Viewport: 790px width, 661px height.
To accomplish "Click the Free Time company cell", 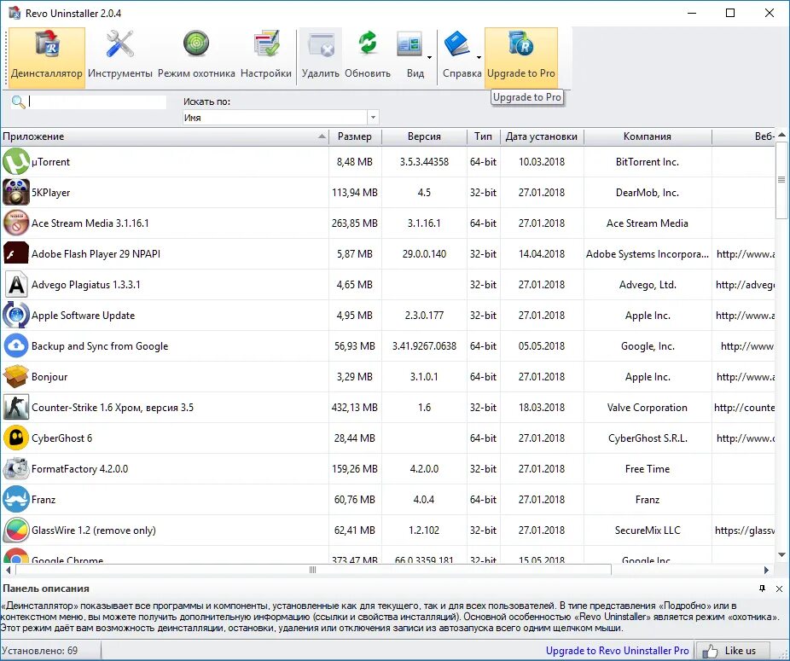I will [x=648, y=469].
